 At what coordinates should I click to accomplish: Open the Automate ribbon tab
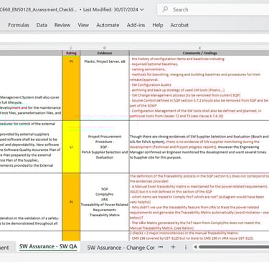(x=108, y=25)
